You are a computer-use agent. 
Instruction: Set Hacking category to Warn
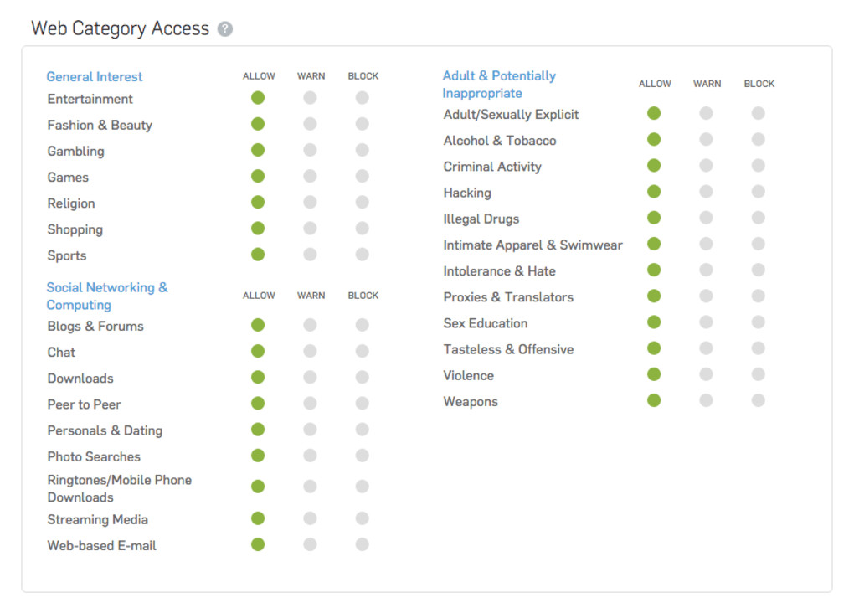706,192
